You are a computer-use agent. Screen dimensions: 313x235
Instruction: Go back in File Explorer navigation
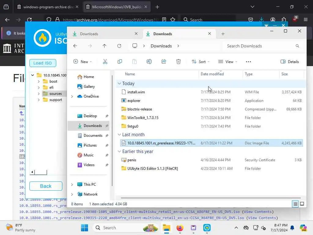tap(75, 46)
